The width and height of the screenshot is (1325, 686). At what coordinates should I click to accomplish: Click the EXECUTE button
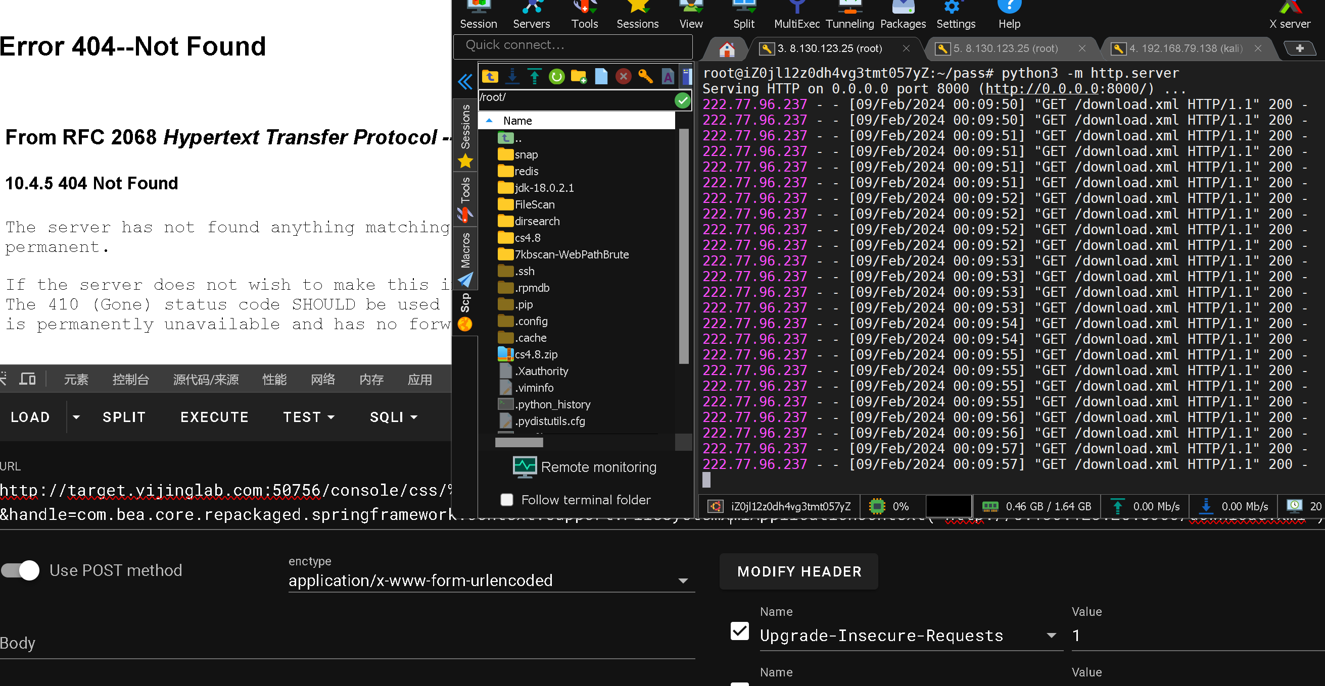pyautogui.click(x=214, y=417)
